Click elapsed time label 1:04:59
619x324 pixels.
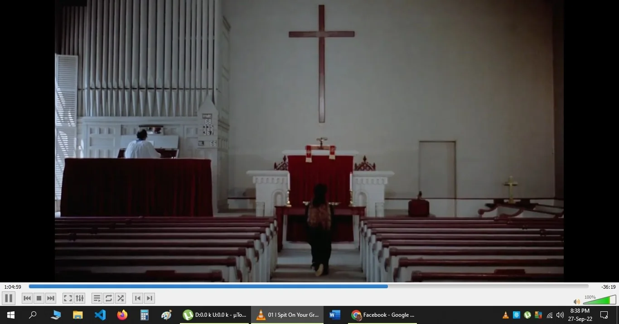[13, 287]
